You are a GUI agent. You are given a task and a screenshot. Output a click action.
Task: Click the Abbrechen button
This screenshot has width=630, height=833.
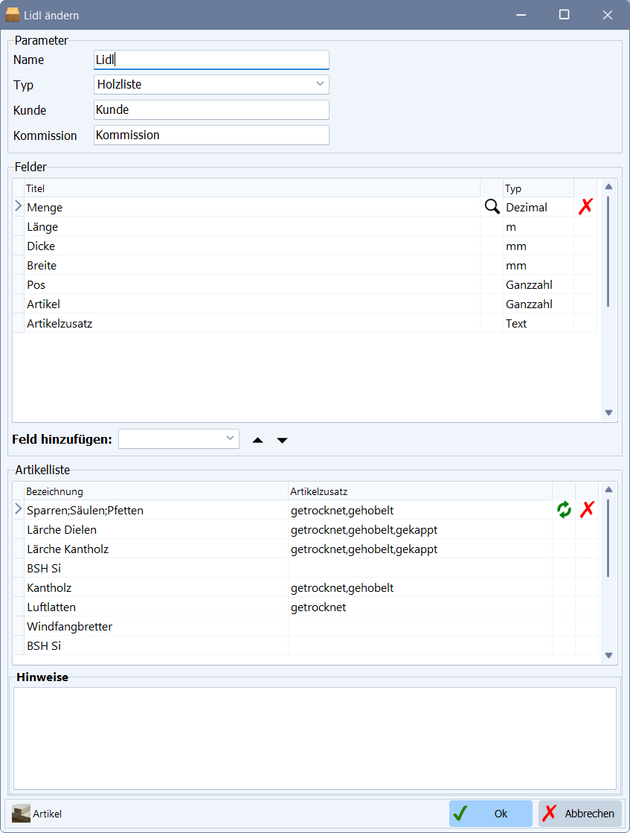pos(579,814)
